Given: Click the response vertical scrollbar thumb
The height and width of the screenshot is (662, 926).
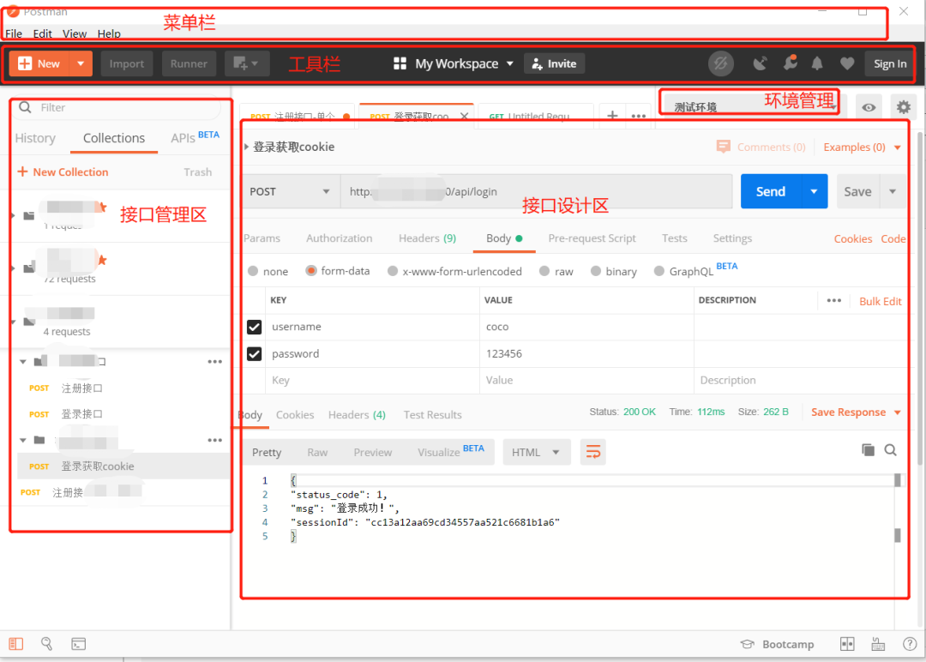Looking at the screenshot, I should pyautogui.click(x=920, y=300).
